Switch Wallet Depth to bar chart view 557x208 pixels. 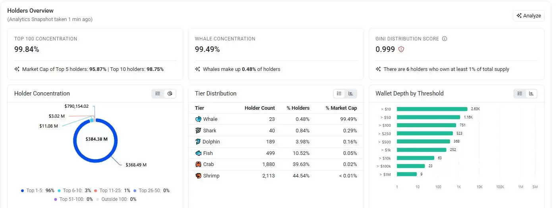click(x=532, y=94)
